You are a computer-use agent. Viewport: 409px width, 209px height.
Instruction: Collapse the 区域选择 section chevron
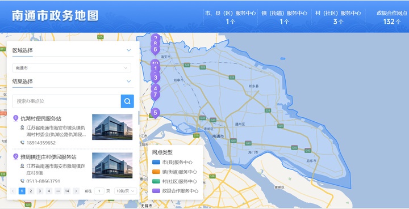point(128,50)
